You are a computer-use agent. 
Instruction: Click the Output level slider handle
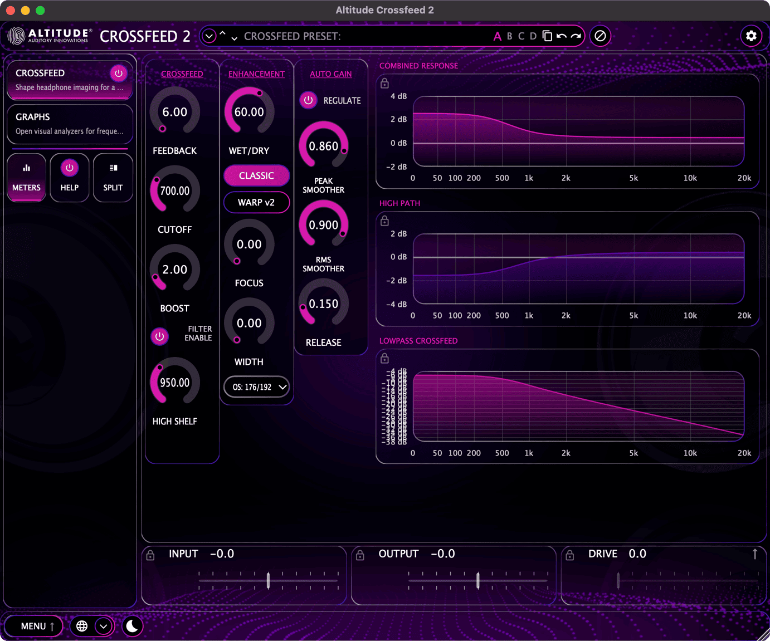477,580
